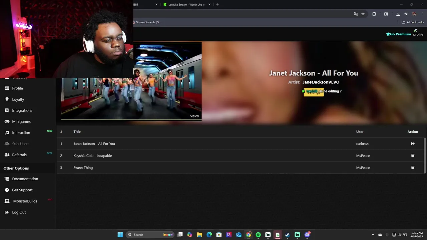Open the media controls icon
This screenshot has width=427, height=240.
(x=406, y=14)
